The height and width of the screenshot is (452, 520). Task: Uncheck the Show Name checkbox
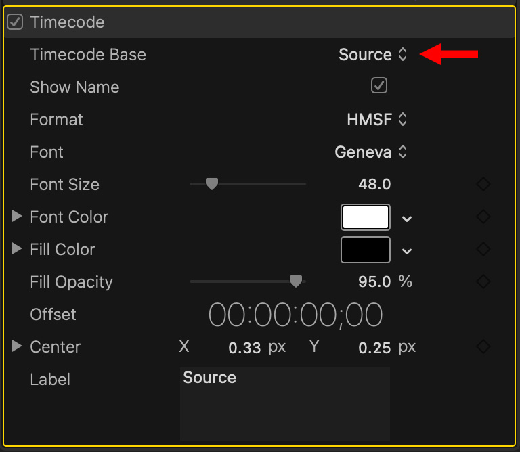point(379,86)
